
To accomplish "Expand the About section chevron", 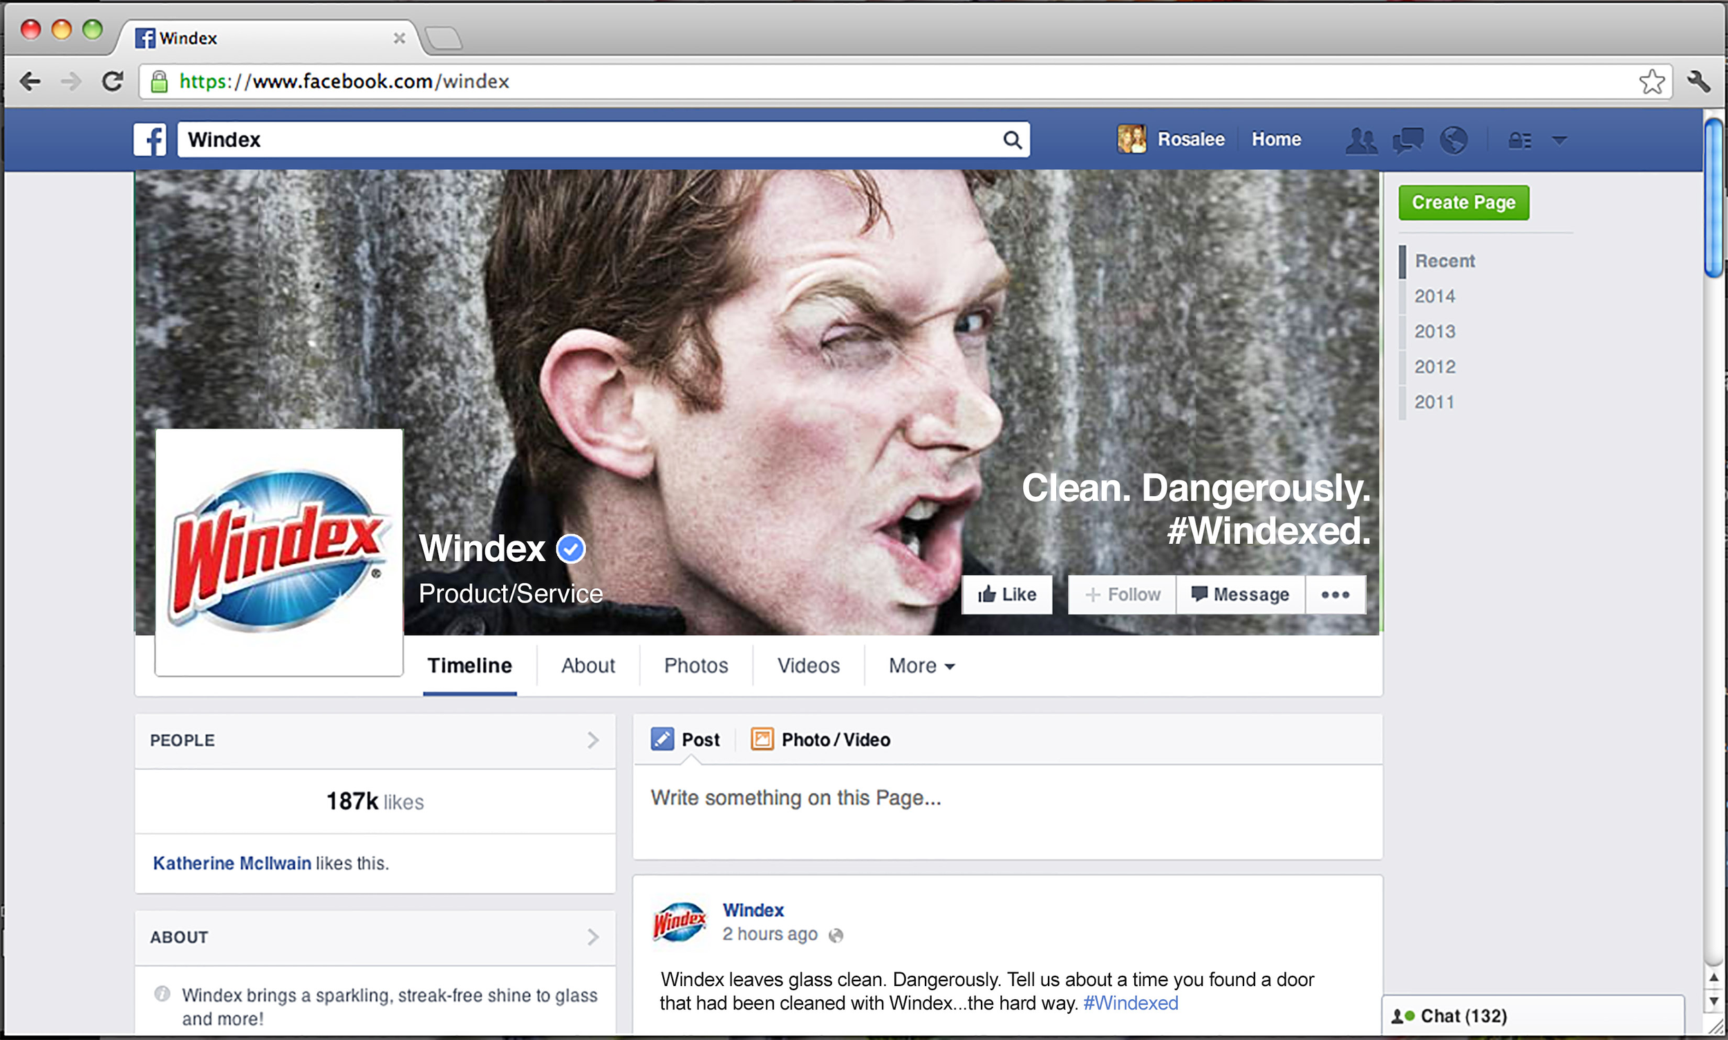I will (593, 937).
